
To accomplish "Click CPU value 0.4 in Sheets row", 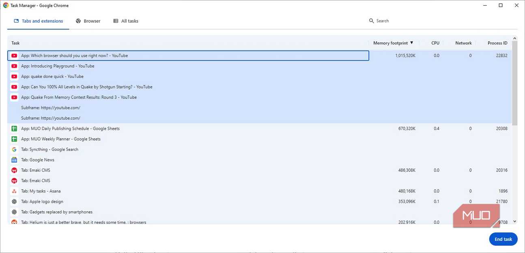I will pos(437,129).
